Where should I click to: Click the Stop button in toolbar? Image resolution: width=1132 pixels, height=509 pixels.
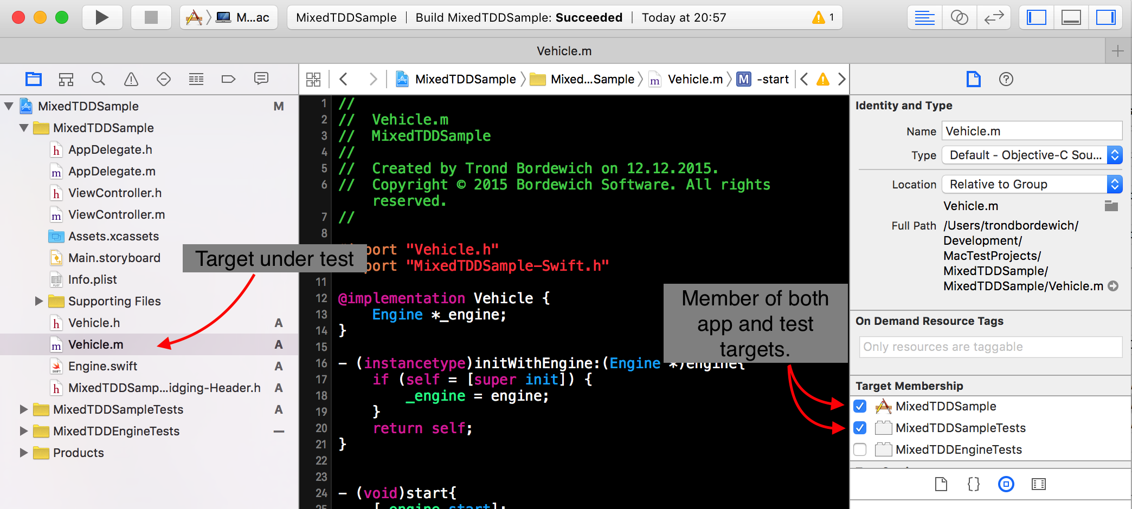151,17
